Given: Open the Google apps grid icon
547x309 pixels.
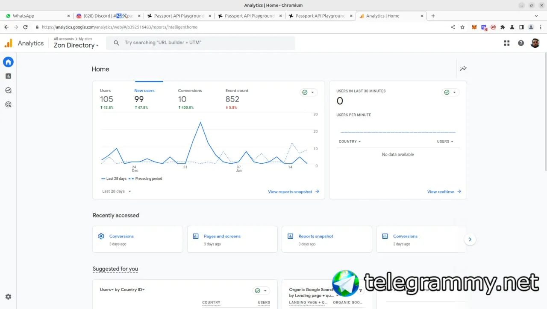Looking at the screenshot, I should 507,43.
